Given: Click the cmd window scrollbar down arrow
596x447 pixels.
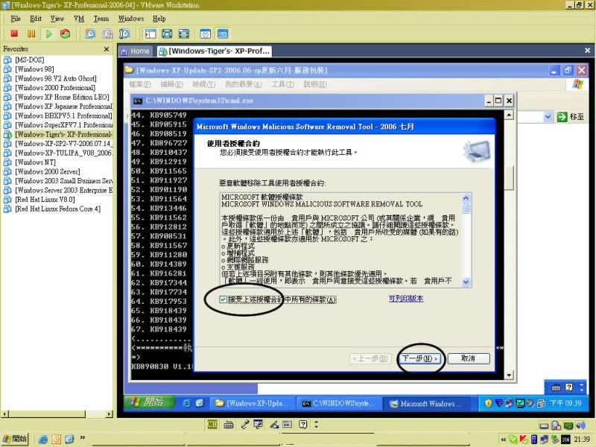Looking at the screenshot, I should 509,375.
